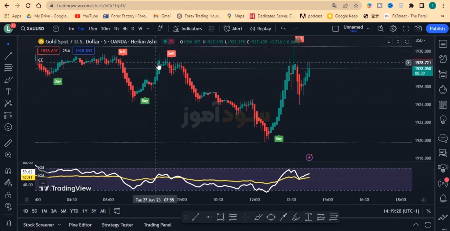Screen dimensions: 450x231
Task: Select the brush drawing tool
Action: pyautogui.click(x=8, y=80)
